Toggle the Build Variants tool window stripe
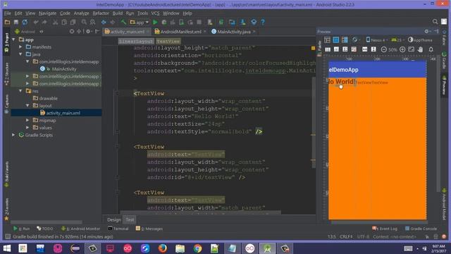Viewport: 451px width, 254px height. coord(6,174)
